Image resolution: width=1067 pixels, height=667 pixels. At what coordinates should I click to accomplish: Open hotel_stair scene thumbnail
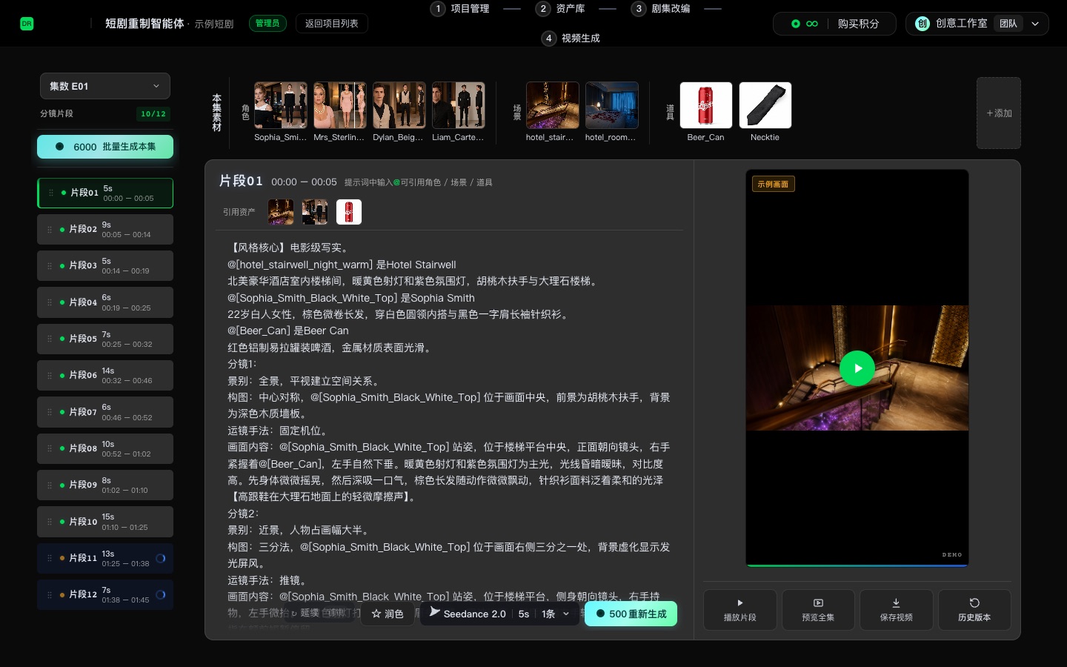[x=553, y=105]
